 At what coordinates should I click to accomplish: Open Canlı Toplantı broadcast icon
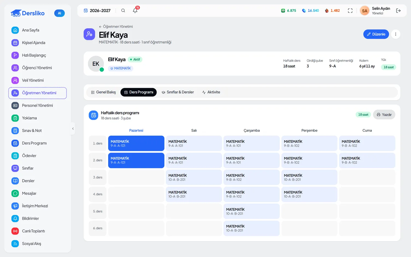coord(15,231)
